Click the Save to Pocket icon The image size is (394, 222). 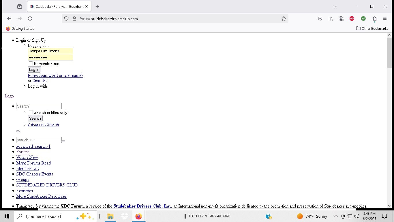tap(320, 18)
